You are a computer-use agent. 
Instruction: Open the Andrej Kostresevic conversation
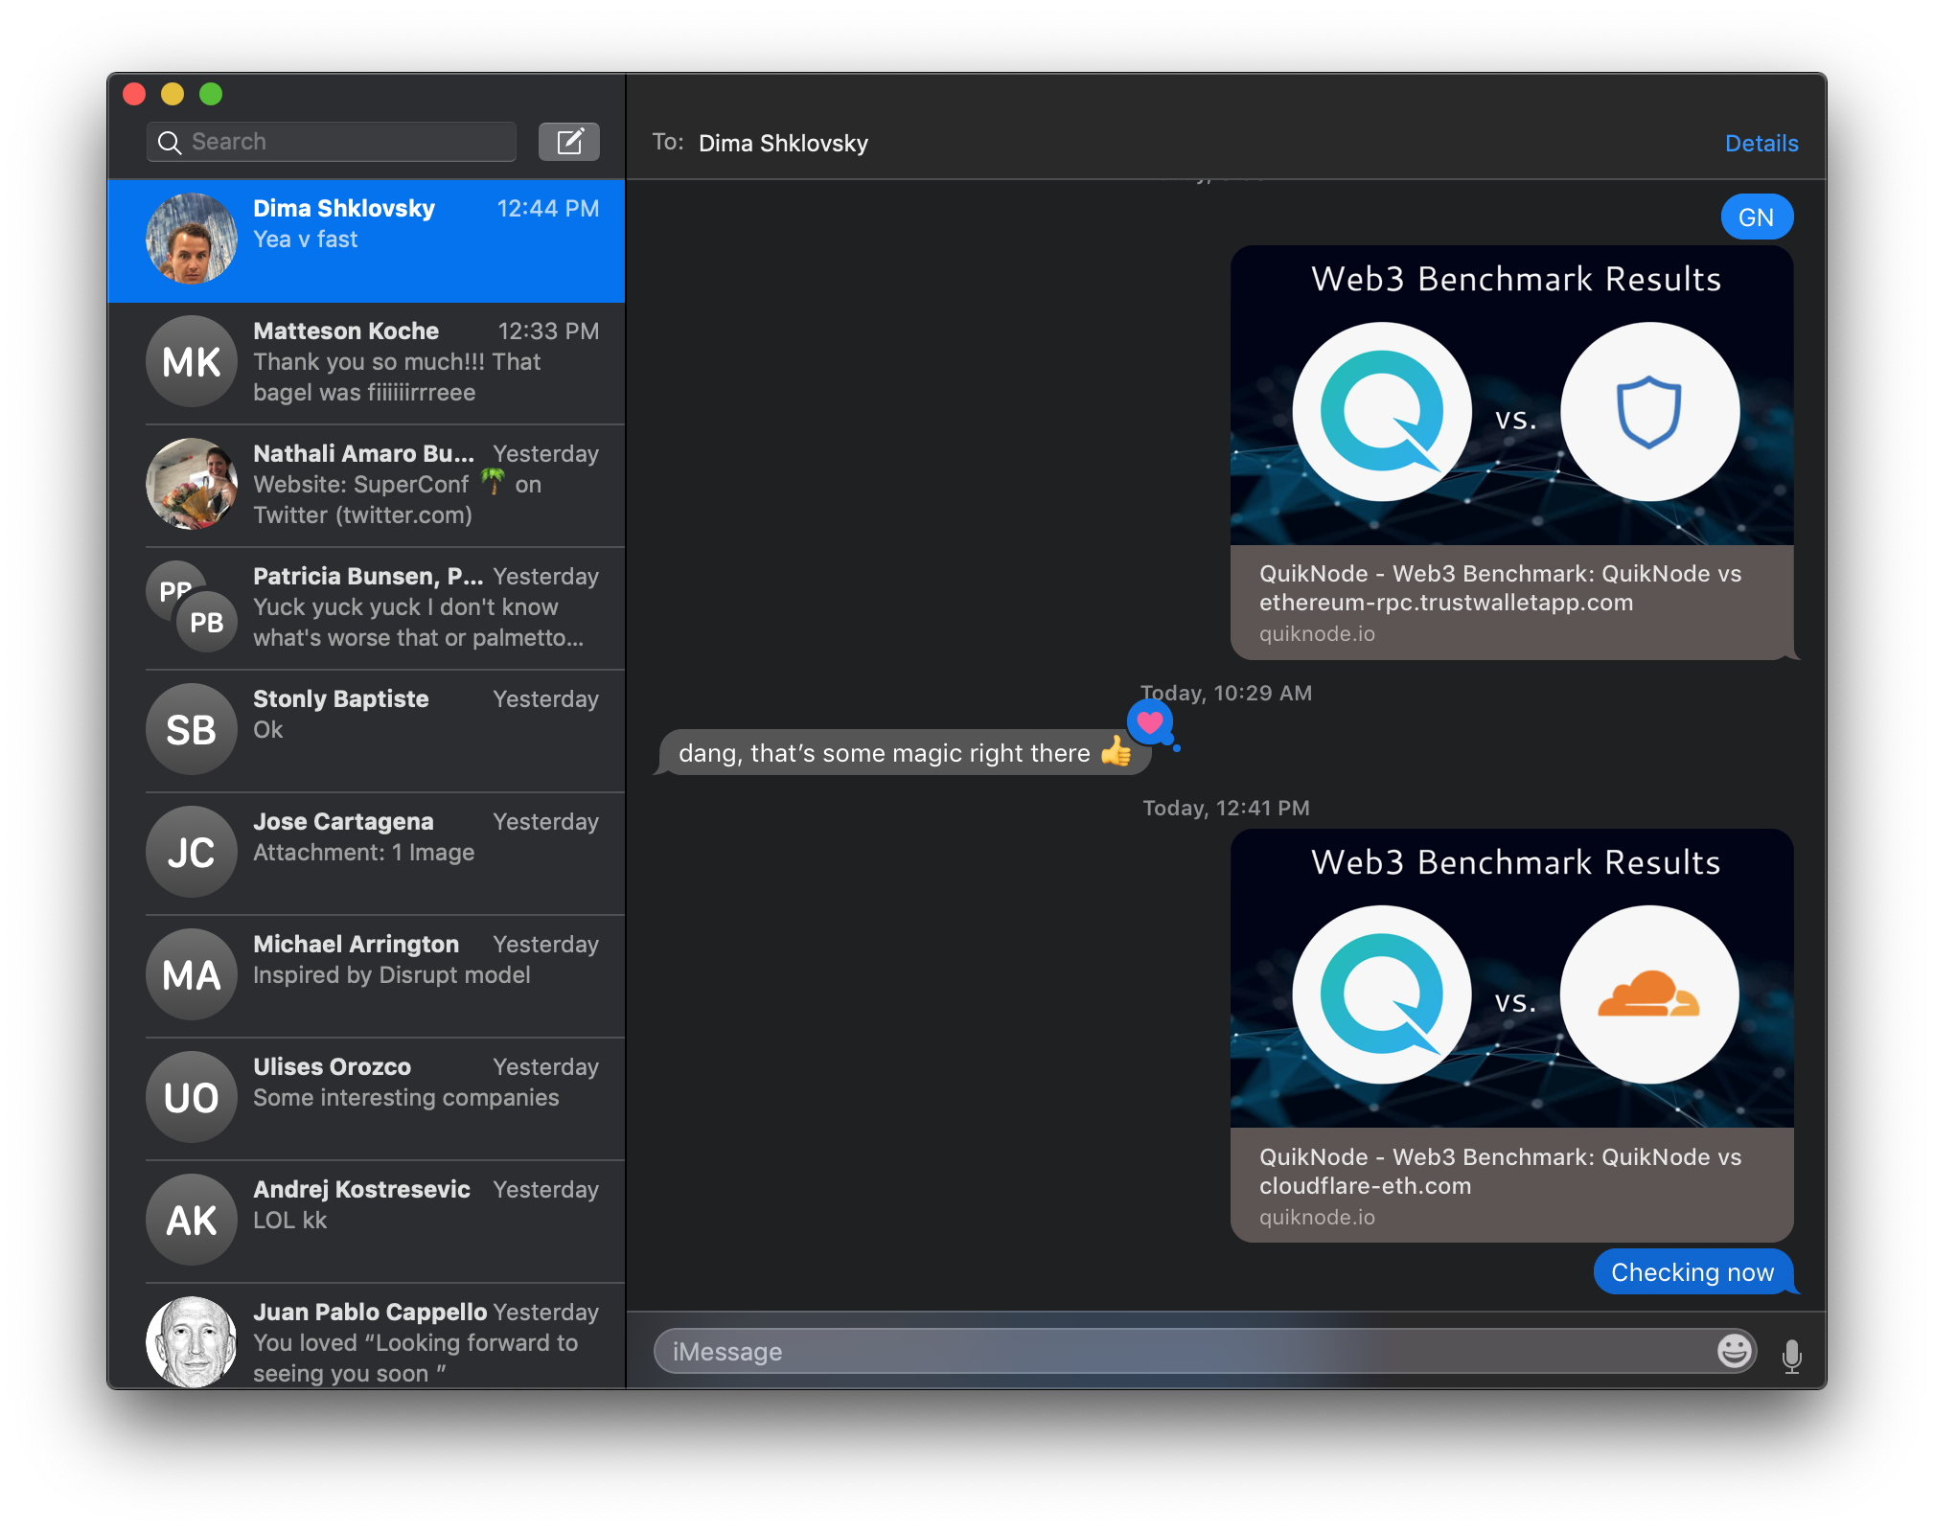(x=366, y=1222)
